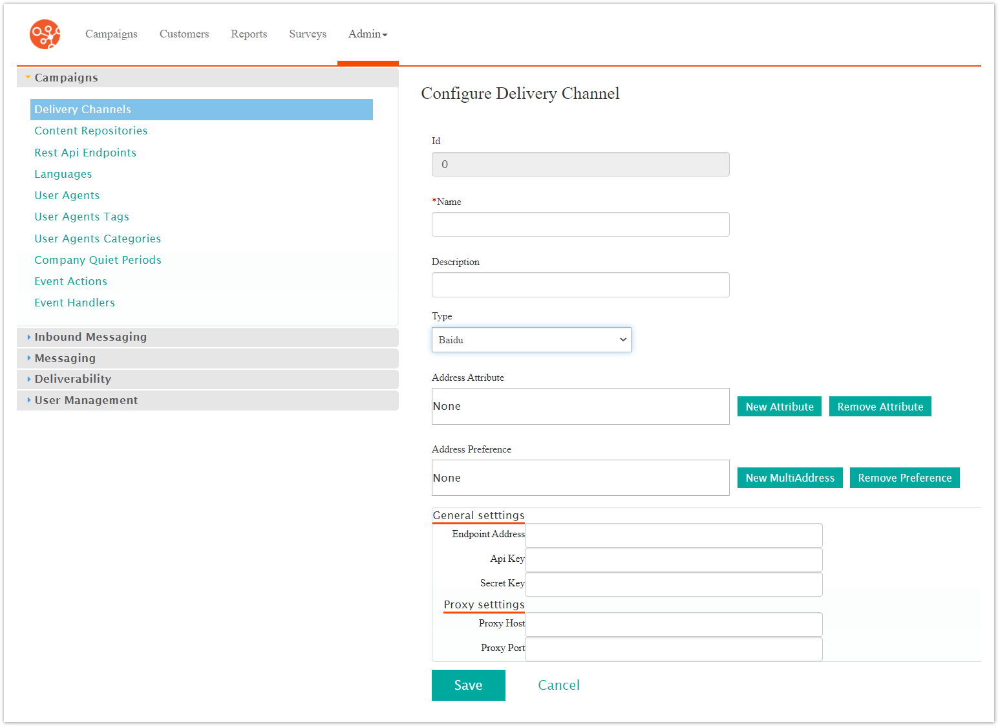
Task: Expand the User Management section
Action: click(x=207, y=400)
